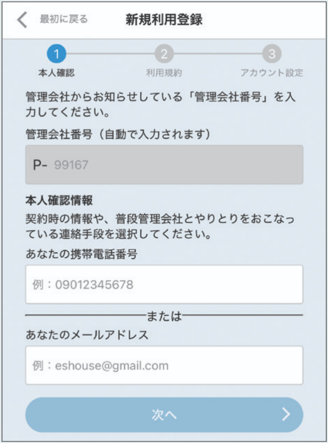Click the 新規利用登録 title text
Screen dimensions: 328x443
click(x=164, y=19)
